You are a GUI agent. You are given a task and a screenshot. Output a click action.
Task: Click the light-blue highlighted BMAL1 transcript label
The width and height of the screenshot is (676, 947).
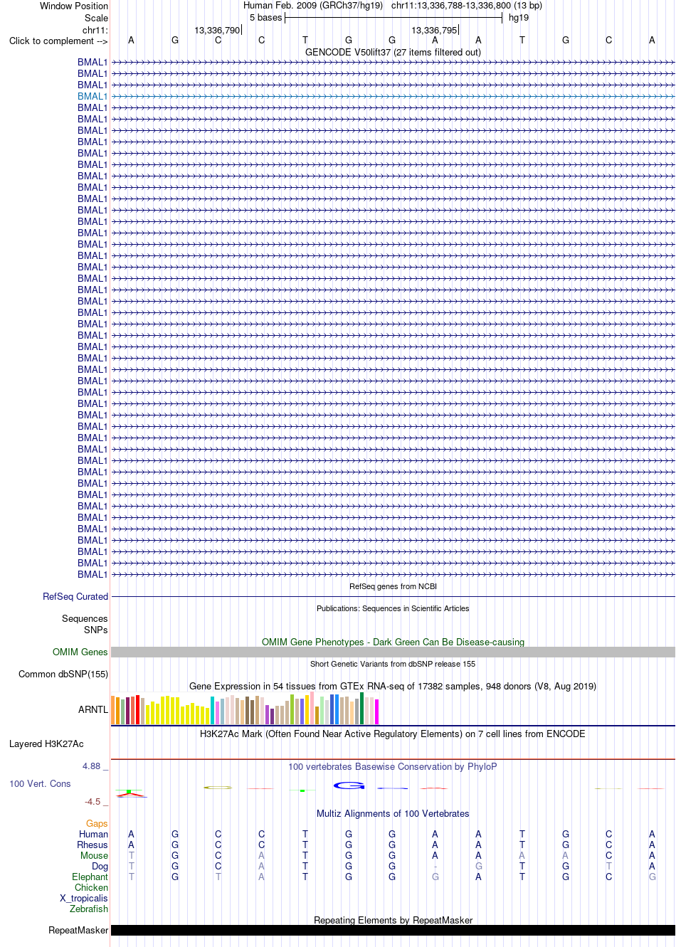93,96
